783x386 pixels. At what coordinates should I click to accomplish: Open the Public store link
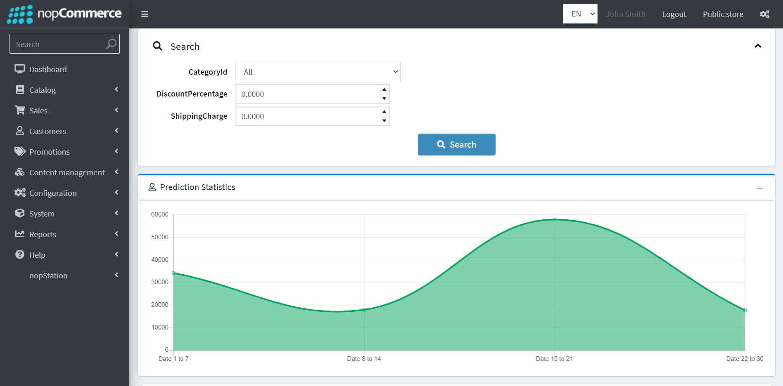click(723, 14)
